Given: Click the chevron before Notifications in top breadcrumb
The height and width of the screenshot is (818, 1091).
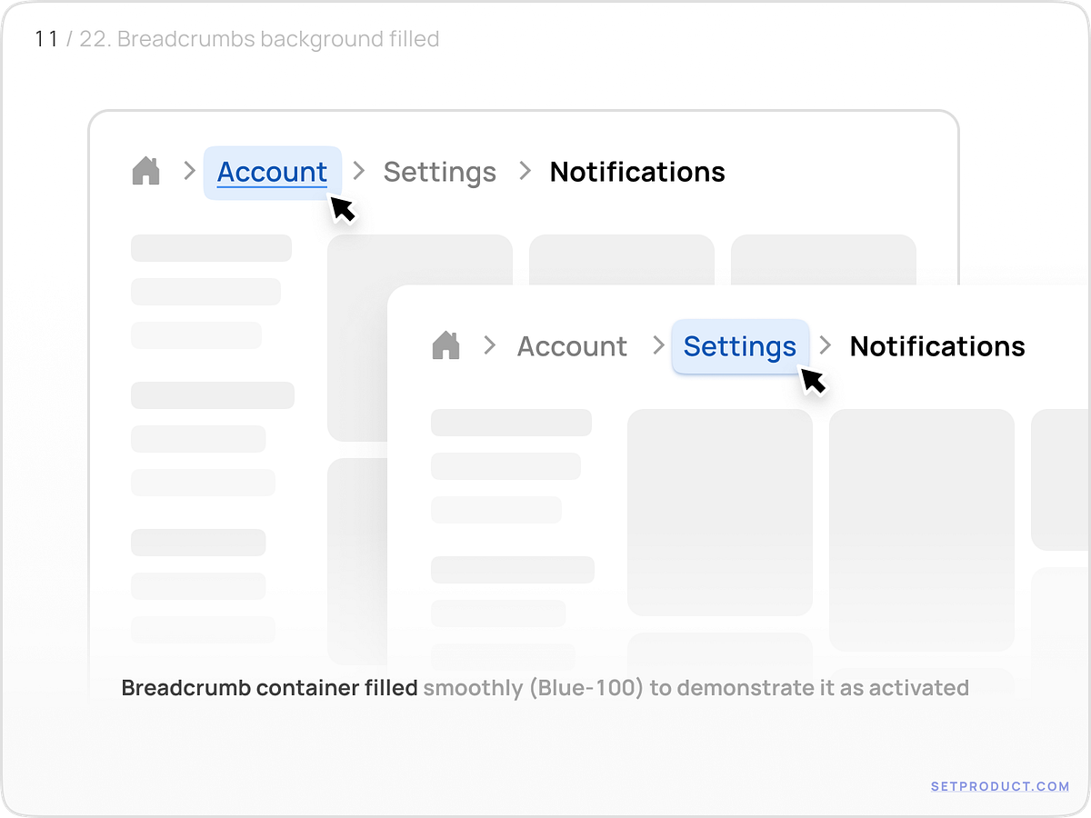Looking at the screenshot, I should point(525,171).
